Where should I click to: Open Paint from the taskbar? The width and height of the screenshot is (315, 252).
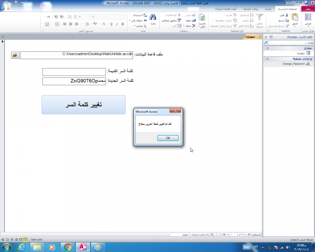click(x=98, y=247)
